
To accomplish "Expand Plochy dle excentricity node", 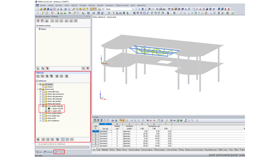I will pyautogui.click(x=41, y=94).
